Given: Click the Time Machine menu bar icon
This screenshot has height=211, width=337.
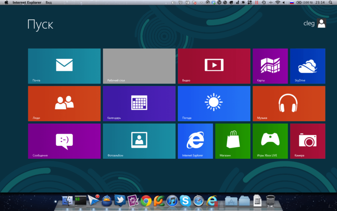Looking at the screenshot, I should pos(263,3).
